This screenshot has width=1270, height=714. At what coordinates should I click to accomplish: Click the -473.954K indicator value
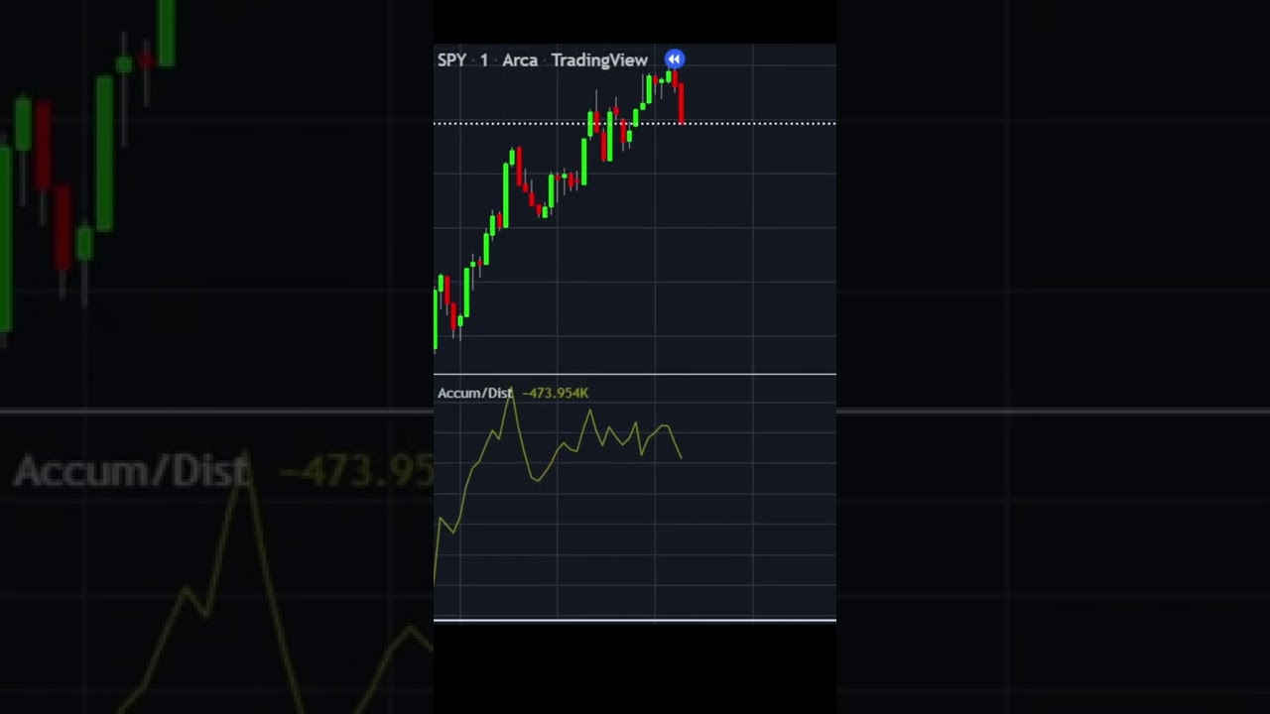point(556,393)
